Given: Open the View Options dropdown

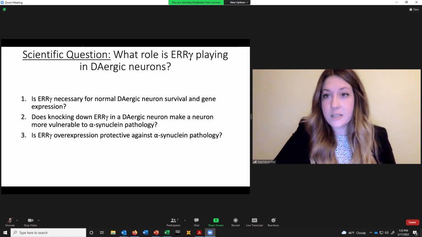Looking at the screenshot, I should (239, 2).
